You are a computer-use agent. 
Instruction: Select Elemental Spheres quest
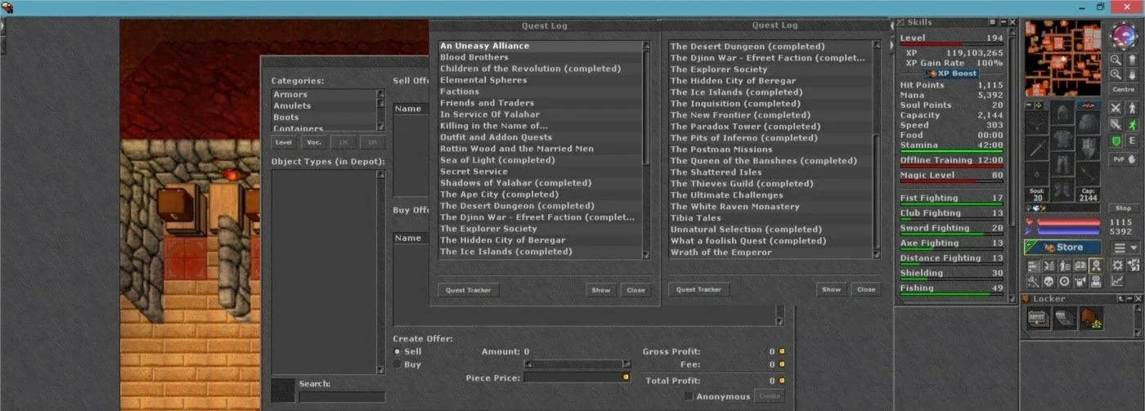(x=540, y=80)
